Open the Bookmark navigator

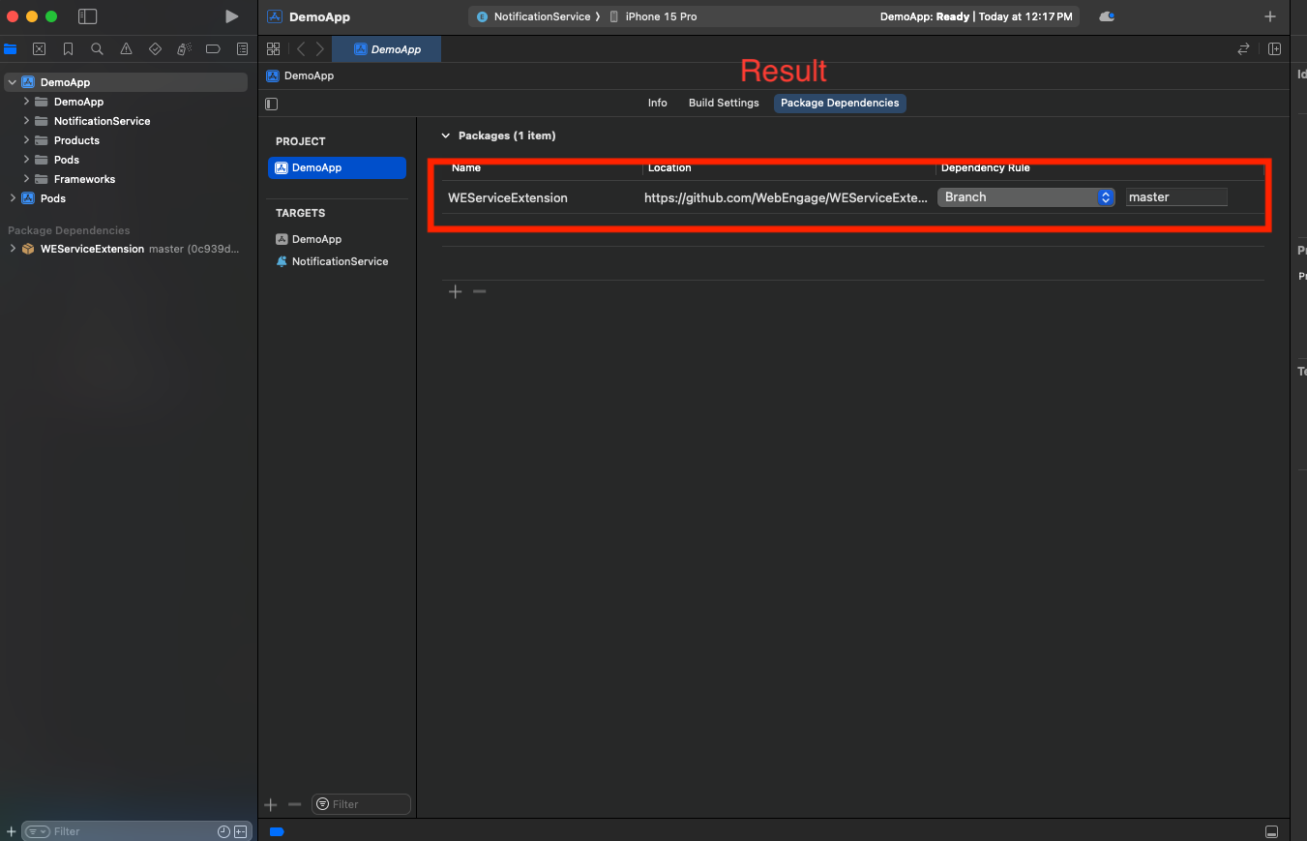[68, 48]
